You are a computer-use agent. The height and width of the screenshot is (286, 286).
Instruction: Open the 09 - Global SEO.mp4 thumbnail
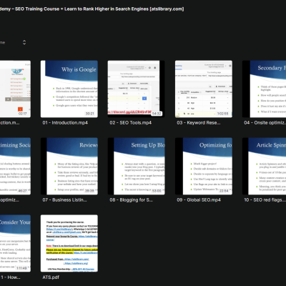(204, 166)
